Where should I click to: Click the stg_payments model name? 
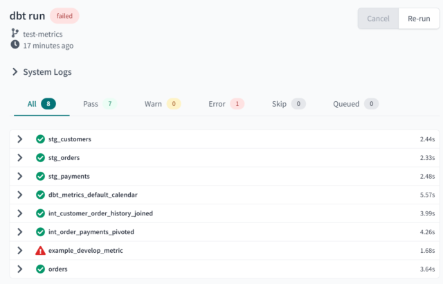coord(69,177)
